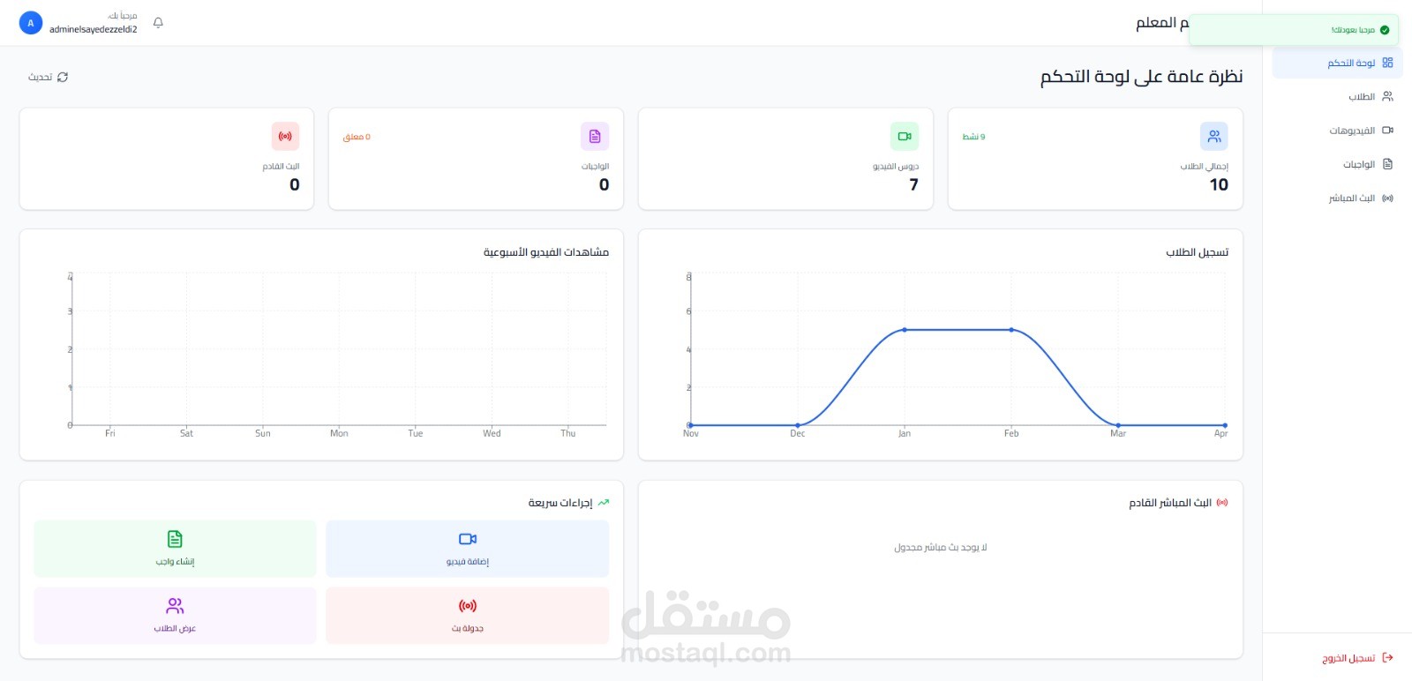The width and height of the screenshot is (1412, 681).
Task: Click the إضافة فيديو quick action button
Action: [x=468, y=549]
